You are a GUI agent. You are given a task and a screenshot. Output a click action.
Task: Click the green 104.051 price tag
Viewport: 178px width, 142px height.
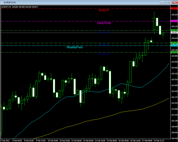174,52
